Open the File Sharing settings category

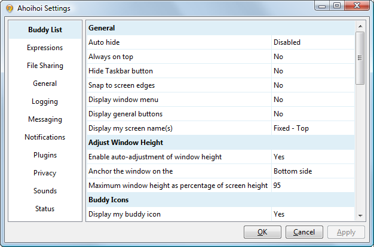click(45, 66)
